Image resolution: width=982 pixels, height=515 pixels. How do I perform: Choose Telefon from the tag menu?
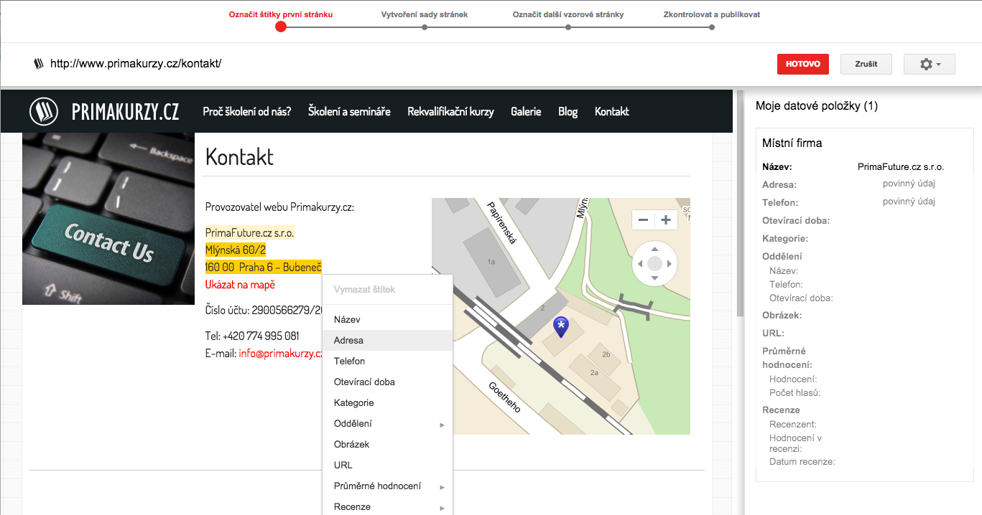click(x=388, y=362)
